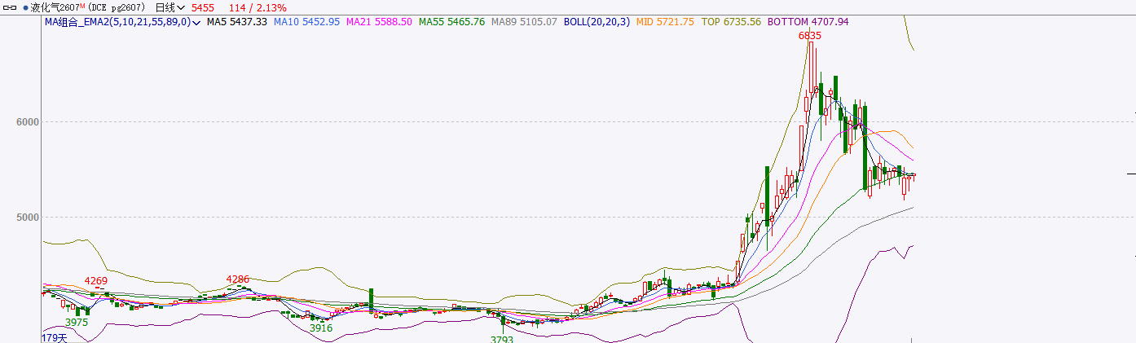The height and width of the screenshot is (343, 1136).
Task: Click the 5455 latest price value
Action: coord(203,7)
